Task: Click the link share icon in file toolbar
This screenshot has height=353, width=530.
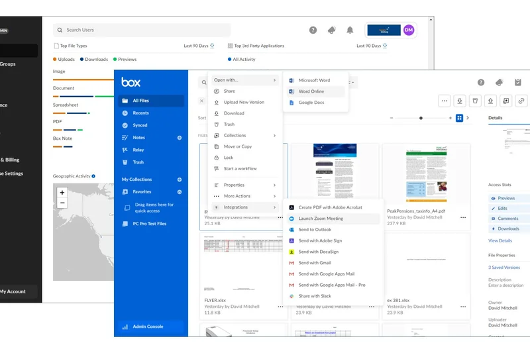Action: coord(521,101)
